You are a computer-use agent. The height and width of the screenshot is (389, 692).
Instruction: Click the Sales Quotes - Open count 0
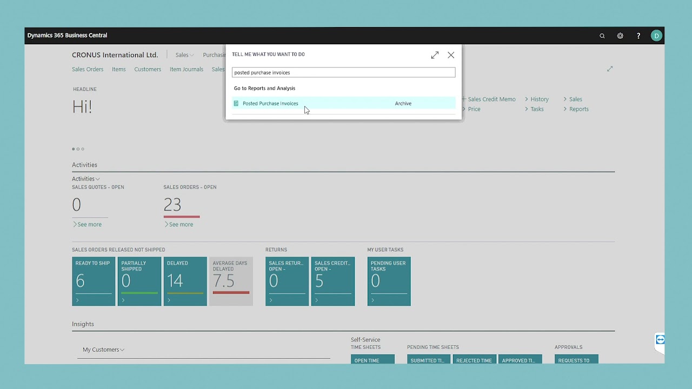pos(77,205)
